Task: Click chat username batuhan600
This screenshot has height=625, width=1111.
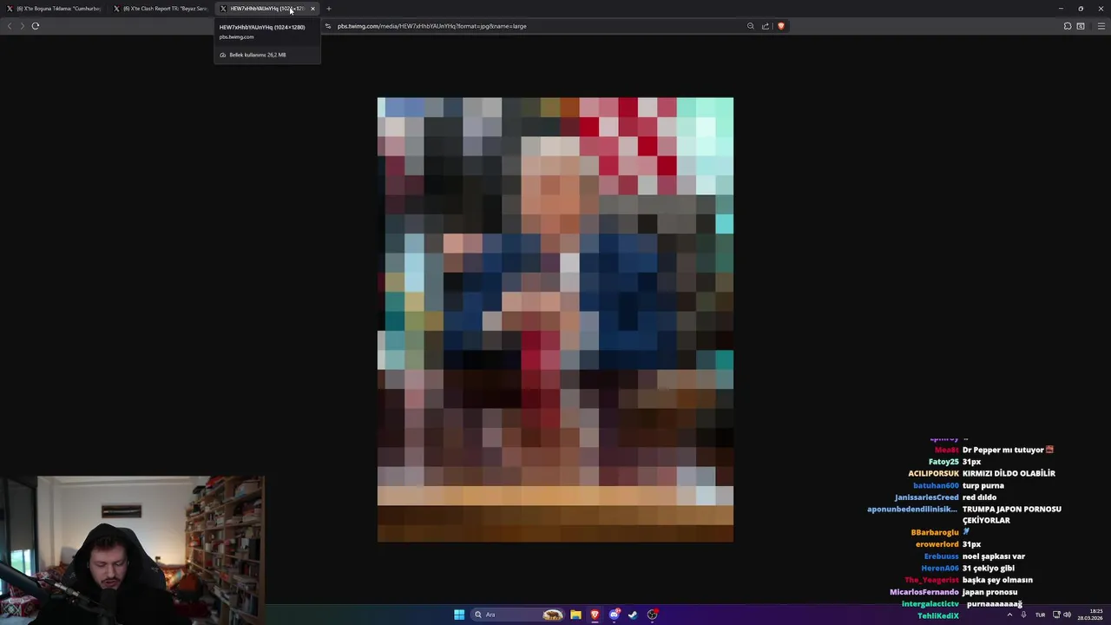Action: tap(936, 486)
